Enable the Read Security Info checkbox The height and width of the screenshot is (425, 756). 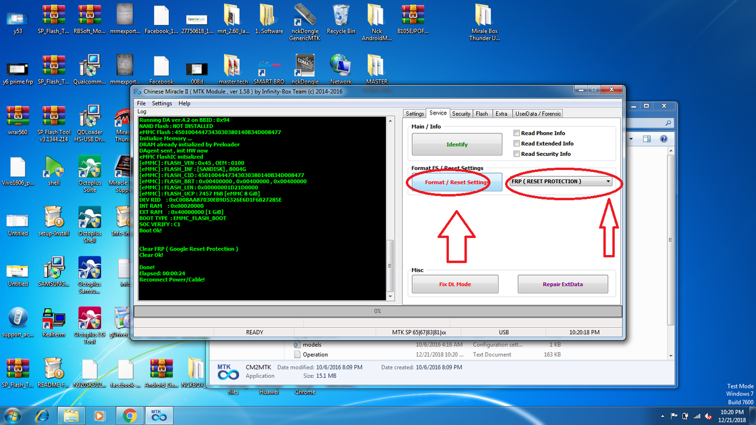(517, 154)
